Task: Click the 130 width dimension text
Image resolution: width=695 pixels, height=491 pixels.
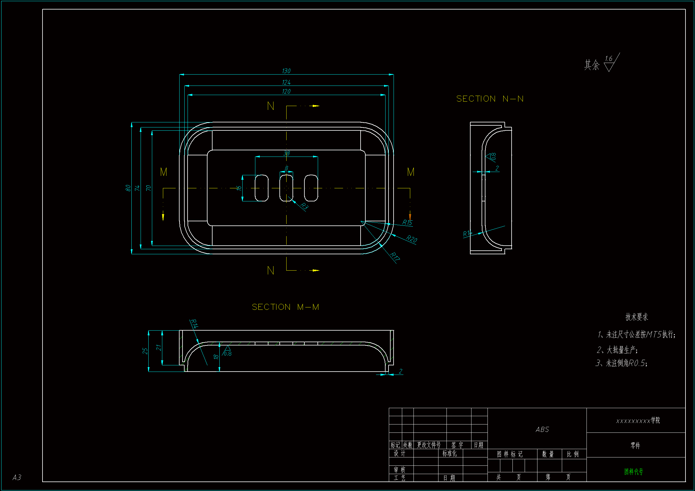Action: point(286,71)
